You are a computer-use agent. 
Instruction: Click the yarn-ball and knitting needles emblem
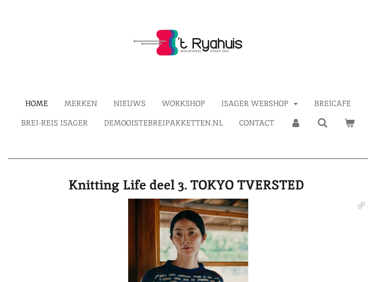pyautogui.click(x=156, y=43)
